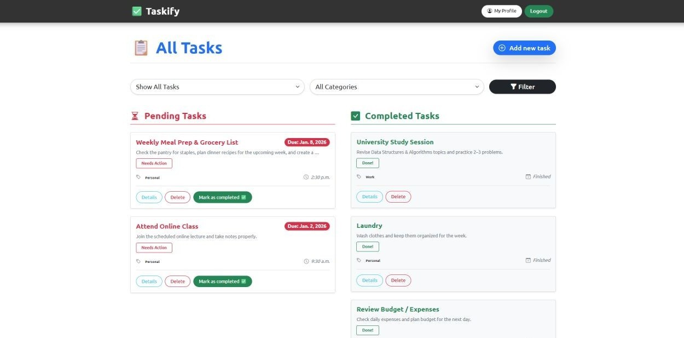This screenshot has width=684, height=338.
Task: Click the hourglass icon beside Pending Tasks
Action: tap(135, 116)
